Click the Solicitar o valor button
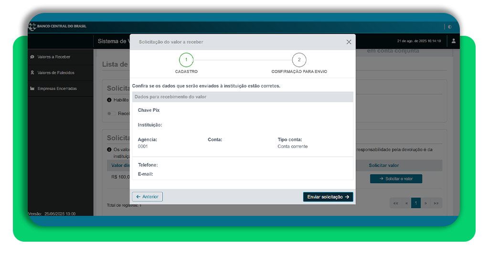This screenshot has width=489, height=256. (x=396, y=179)
